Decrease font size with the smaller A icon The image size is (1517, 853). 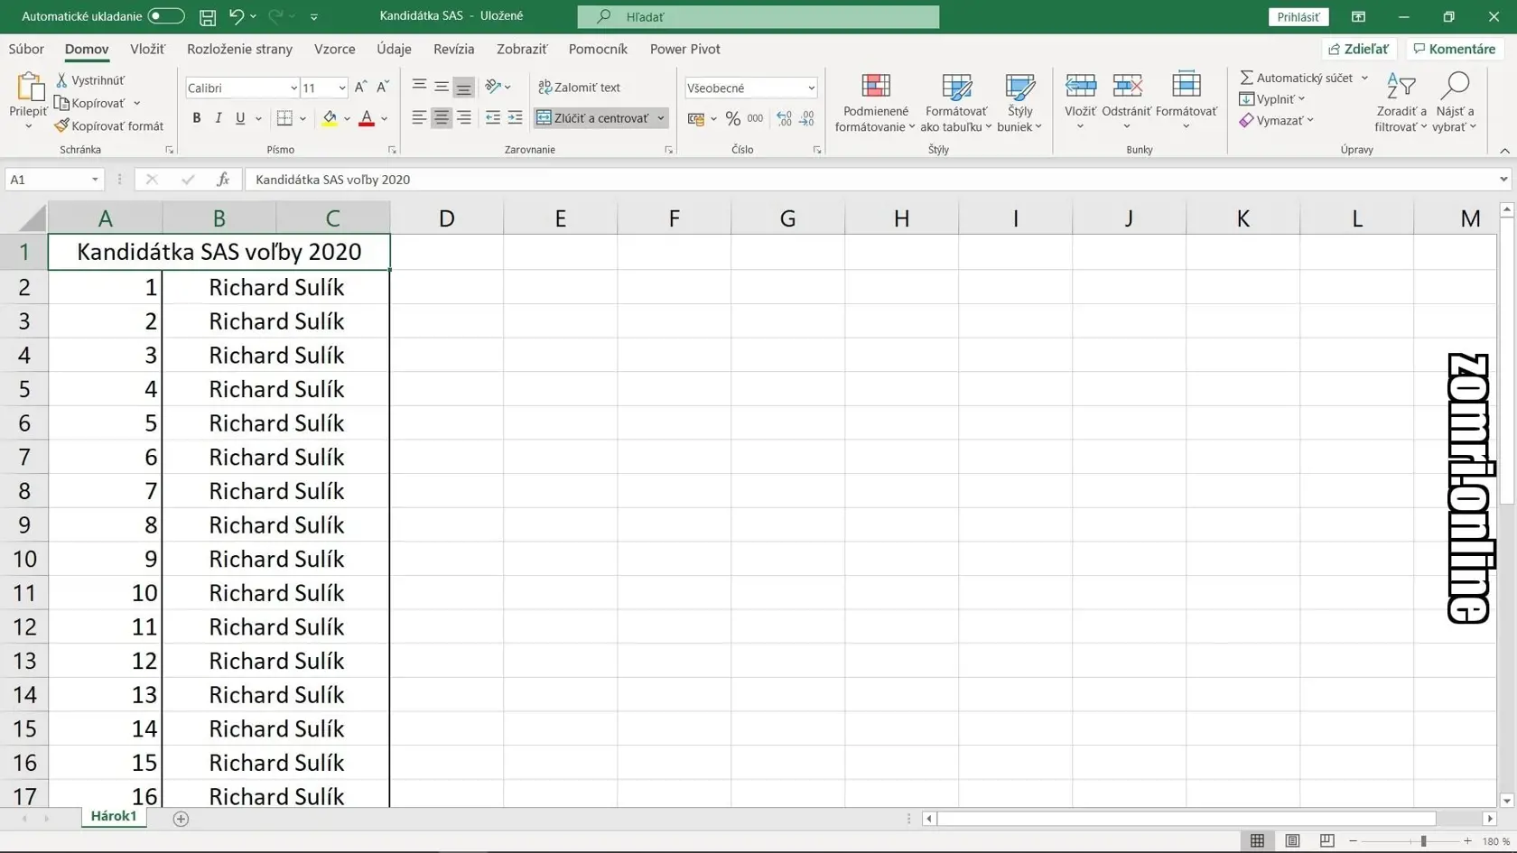click(x=383, y=88)
